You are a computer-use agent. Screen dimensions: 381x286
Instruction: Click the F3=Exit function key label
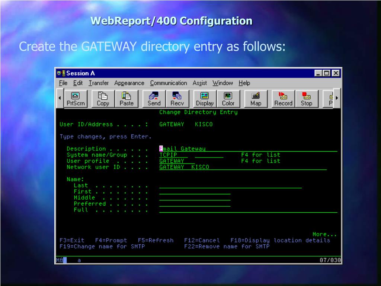[72, 240]
